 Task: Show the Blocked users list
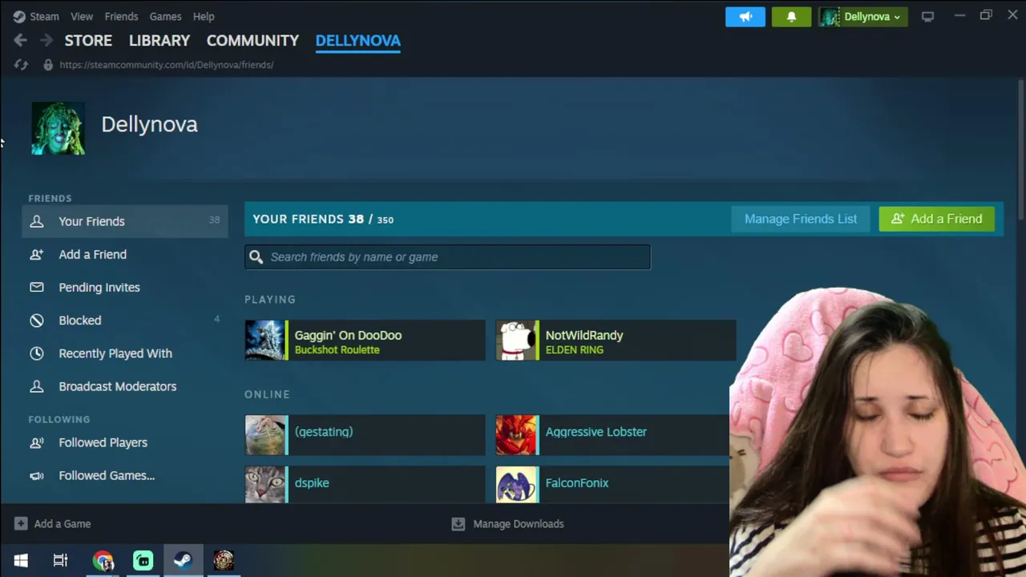click(125, 321)
